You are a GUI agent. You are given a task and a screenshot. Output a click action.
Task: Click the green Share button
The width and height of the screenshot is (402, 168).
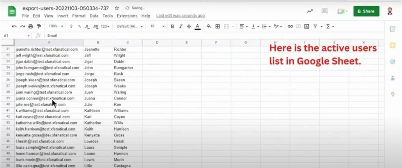(367, 11)
